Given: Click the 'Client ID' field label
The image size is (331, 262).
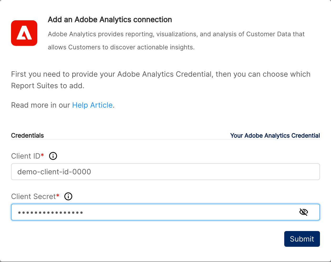Looking at the screenshot, I should 27,156.
